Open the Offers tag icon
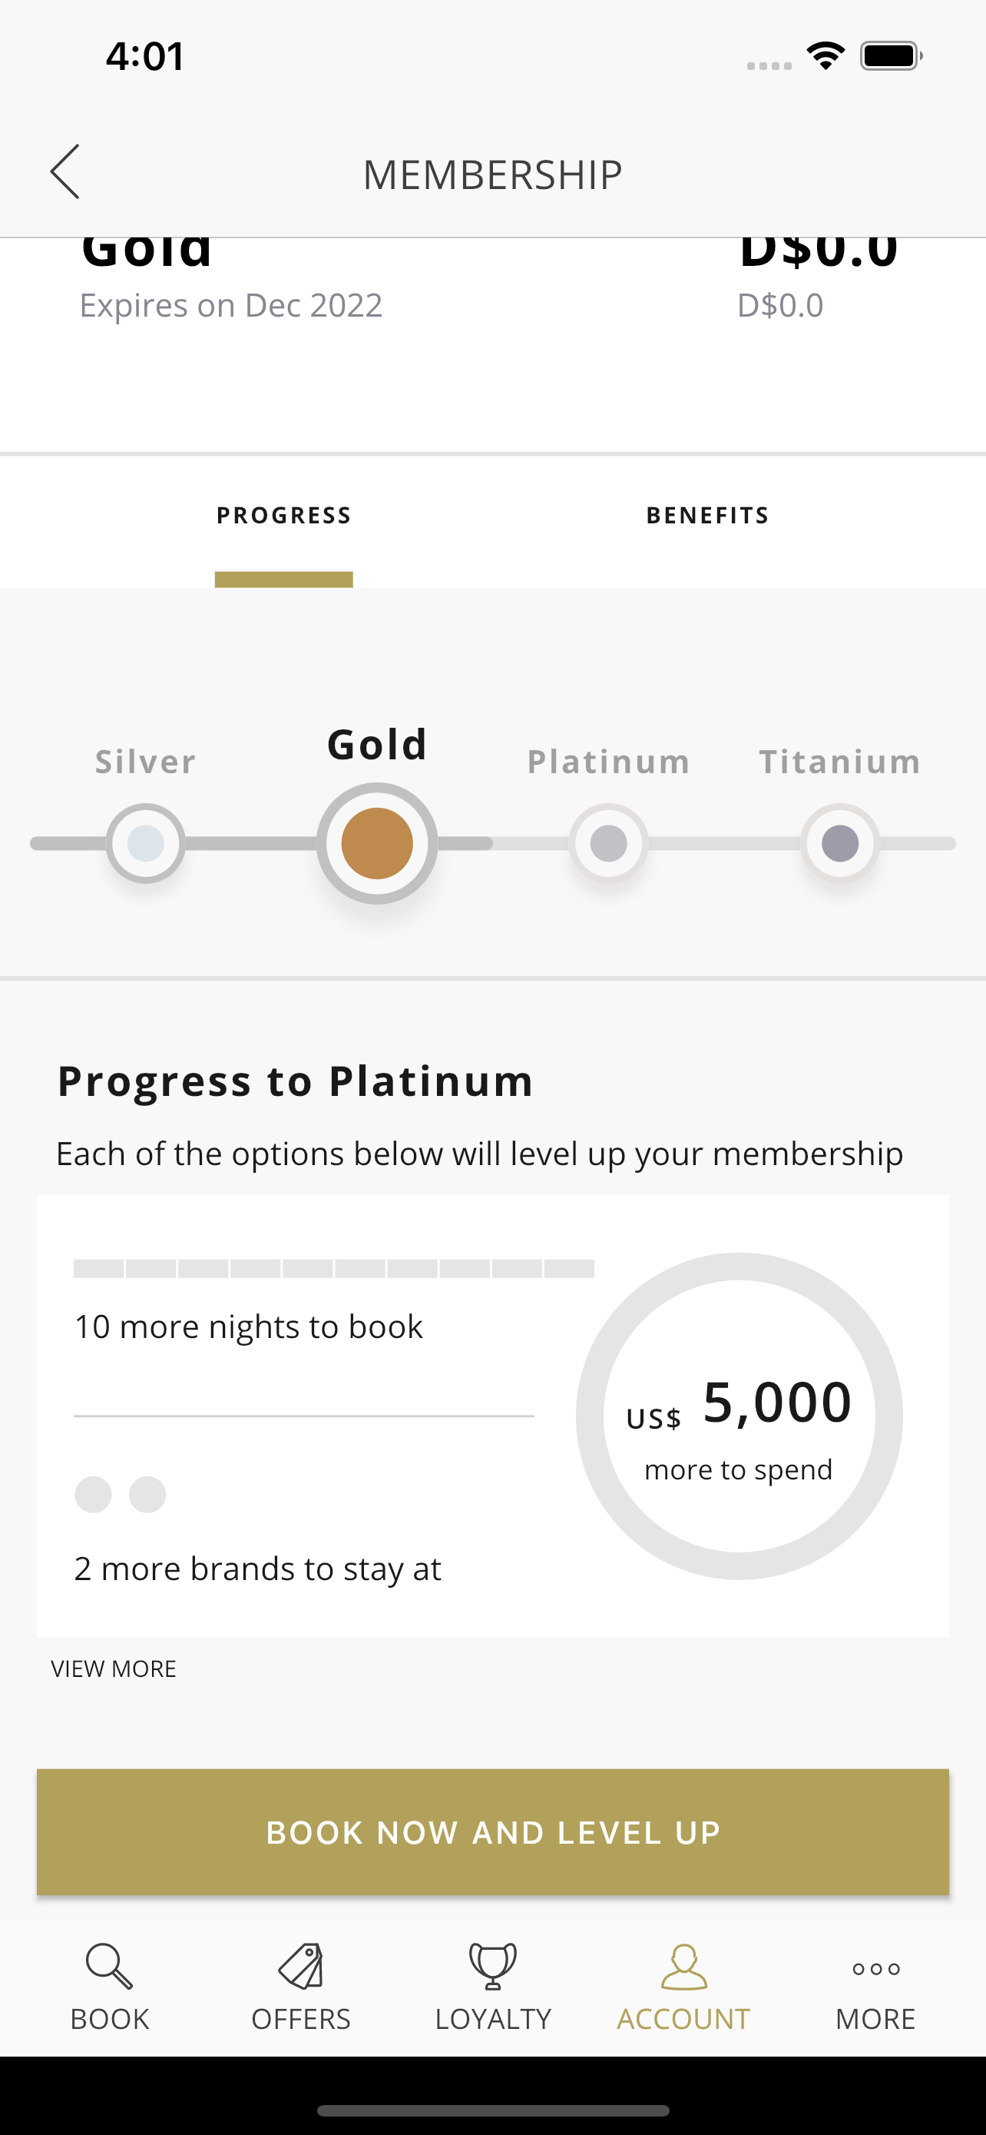 (x=300, y=1966)
